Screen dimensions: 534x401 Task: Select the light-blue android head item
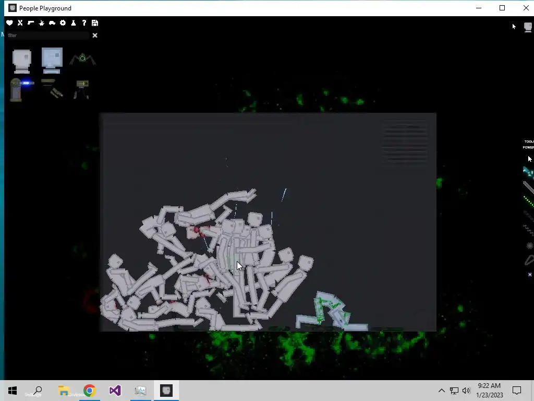52,61
